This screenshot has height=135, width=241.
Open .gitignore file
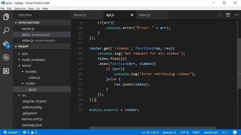tap(42, 113)
